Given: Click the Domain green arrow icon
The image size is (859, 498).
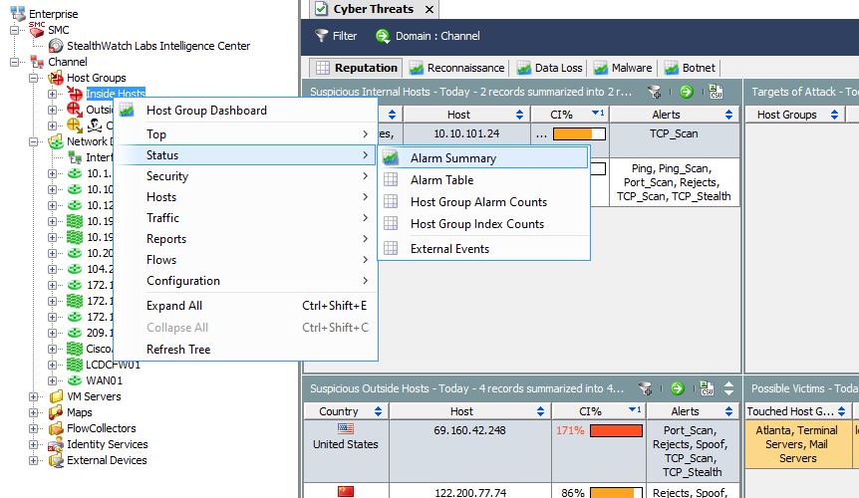Looking at the screenshot, I should point(383,36).
